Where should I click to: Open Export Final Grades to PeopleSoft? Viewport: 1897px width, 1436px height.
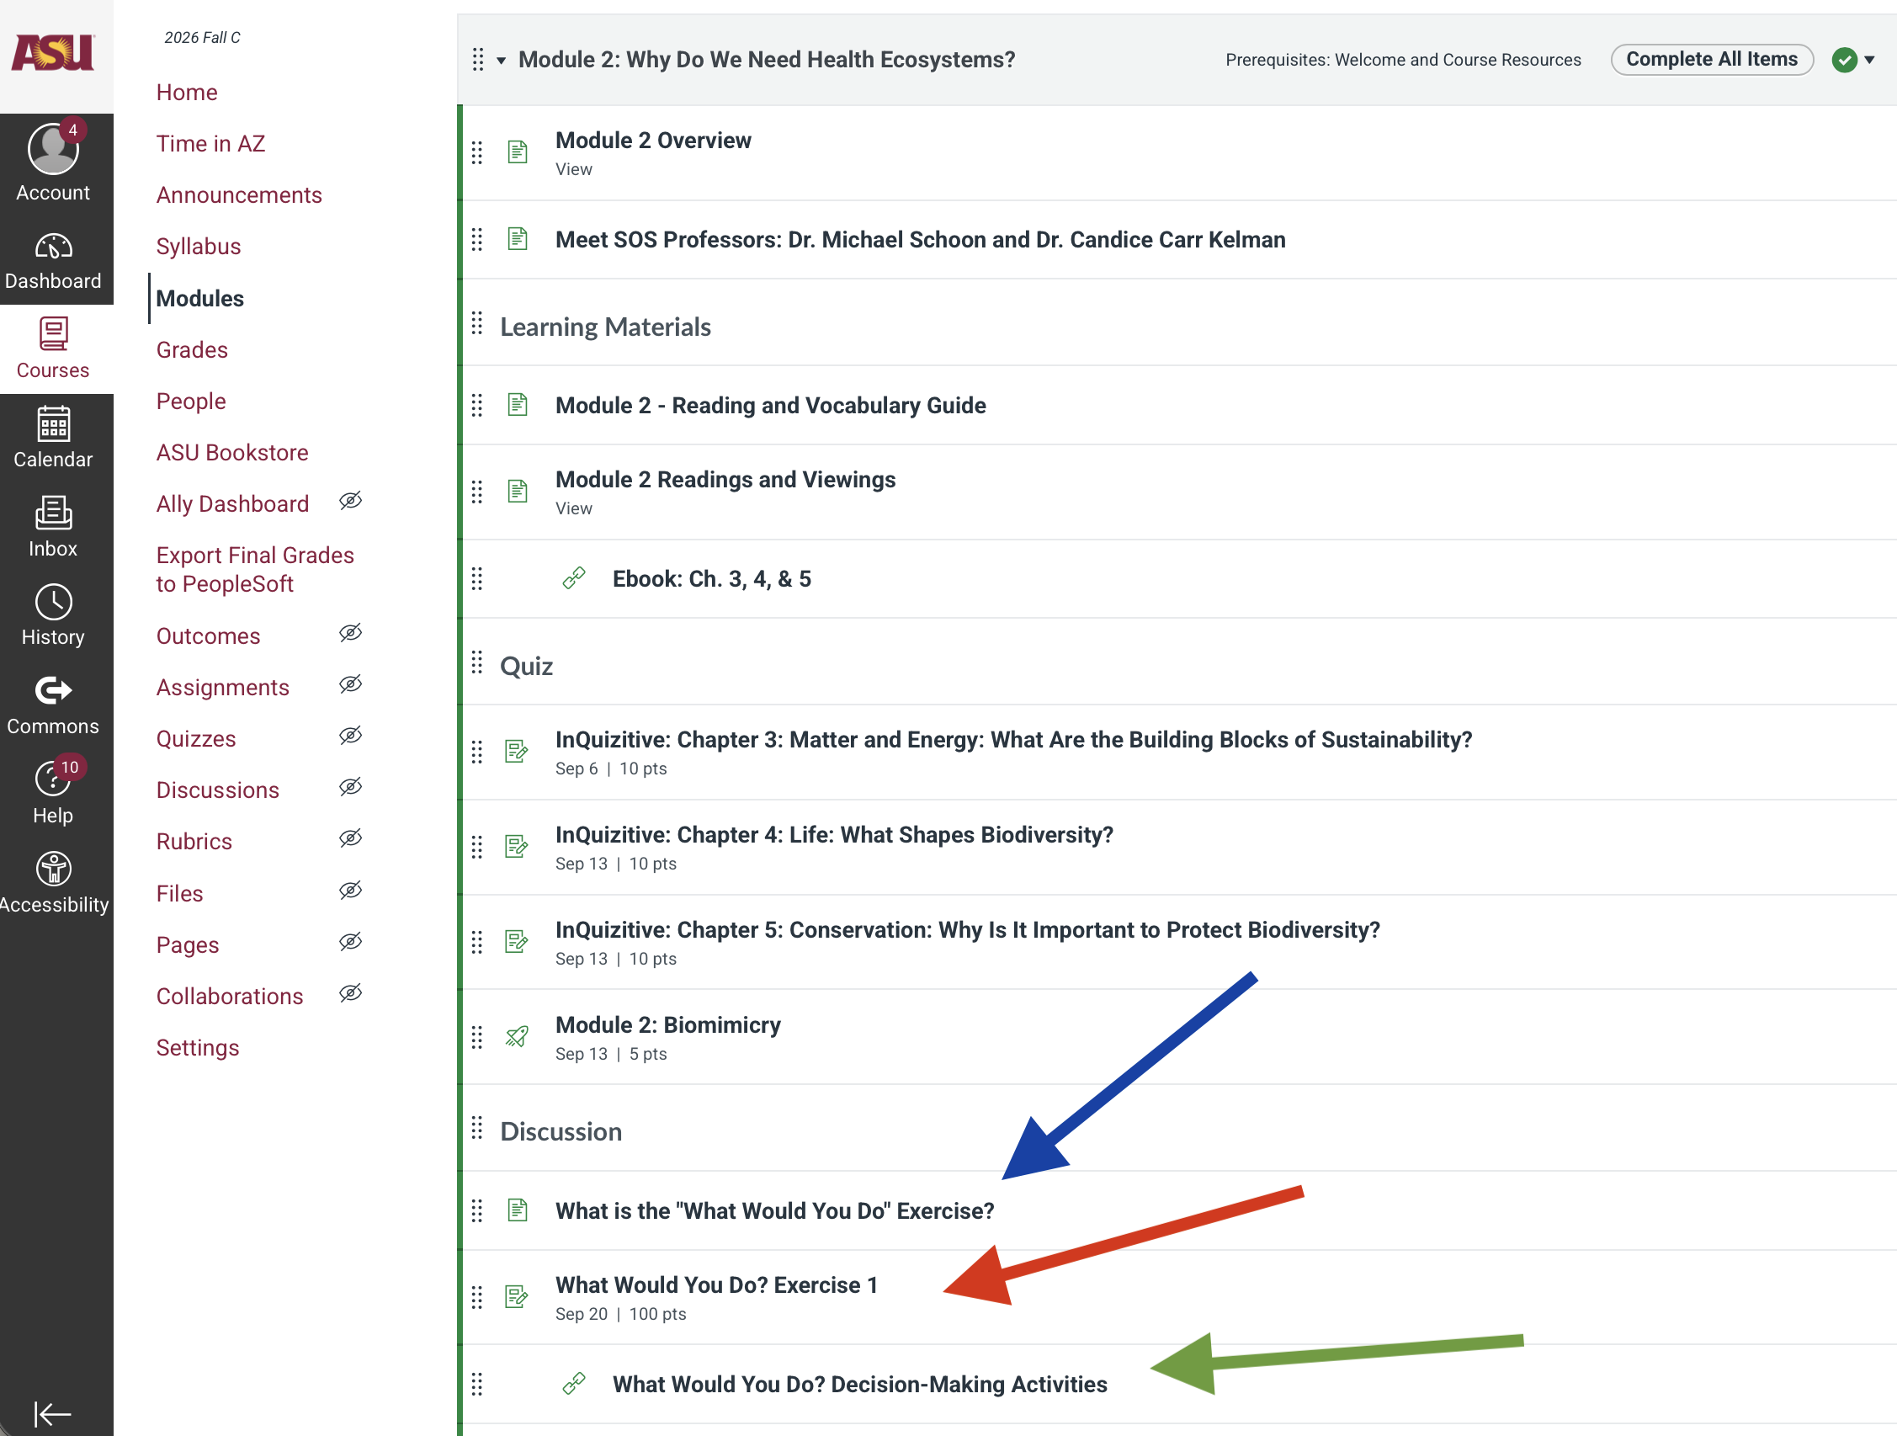tap(255, 570)
